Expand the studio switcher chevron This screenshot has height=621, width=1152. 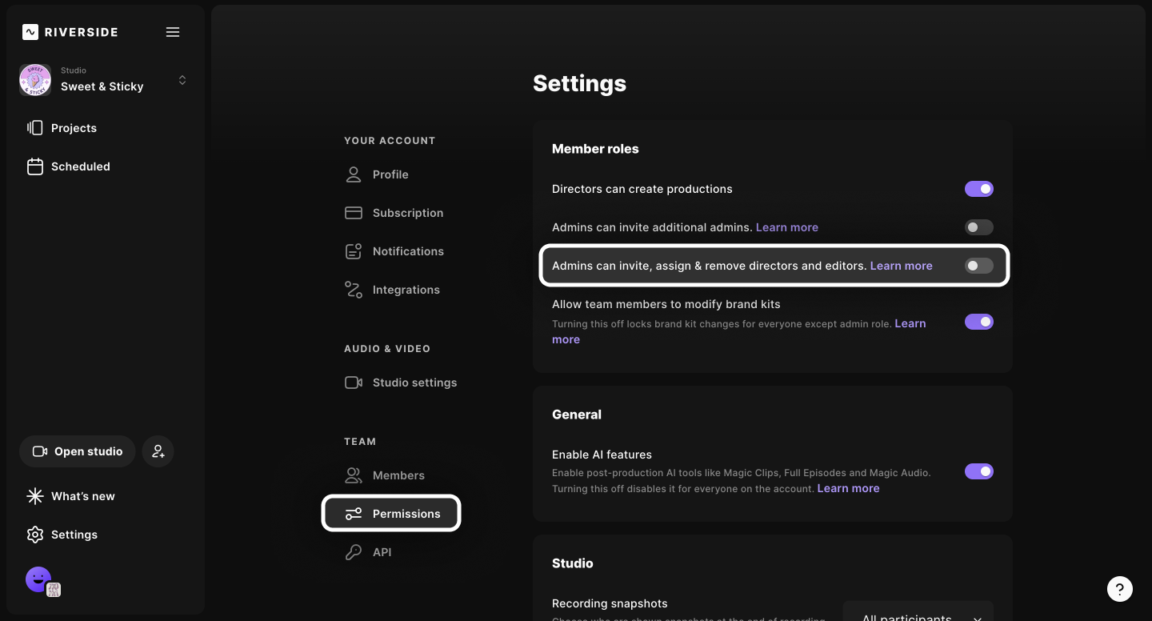[182, 80]
